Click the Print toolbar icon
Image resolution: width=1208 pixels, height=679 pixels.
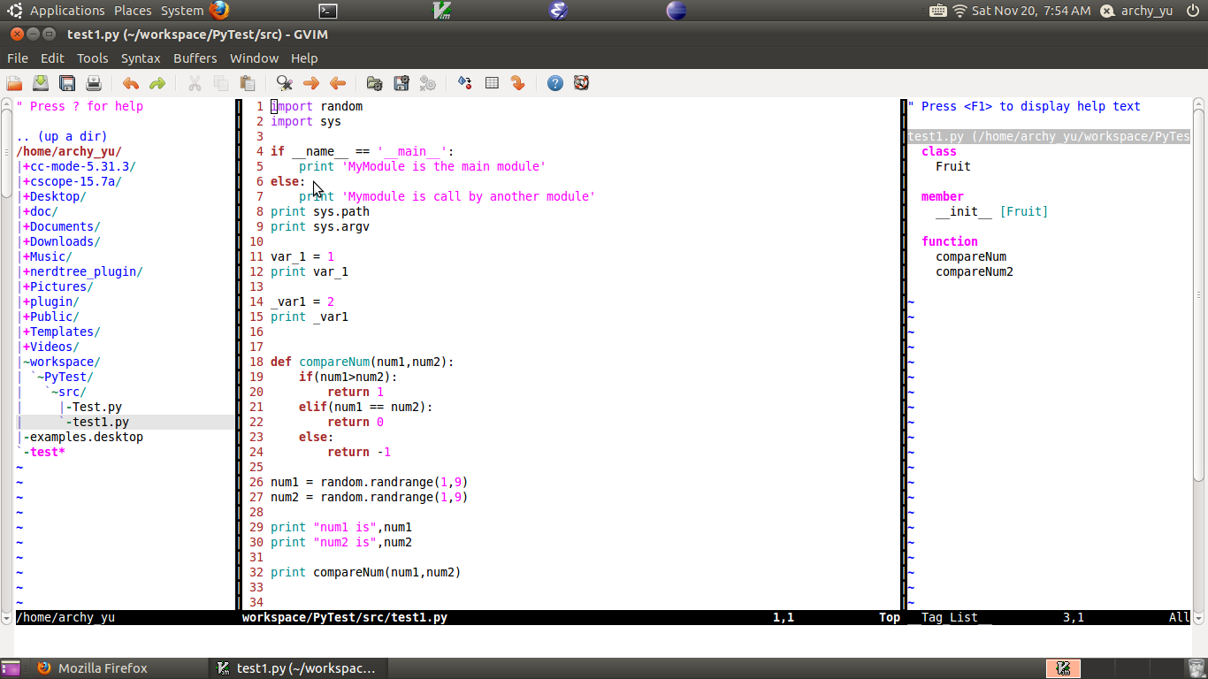tap(94, 83)
